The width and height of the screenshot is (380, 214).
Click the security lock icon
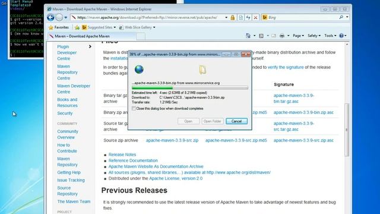tap(233, 17)
